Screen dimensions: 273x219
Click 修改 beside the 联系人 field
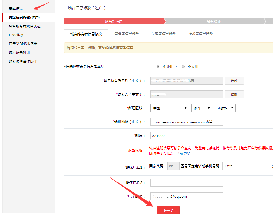(234, 94)
